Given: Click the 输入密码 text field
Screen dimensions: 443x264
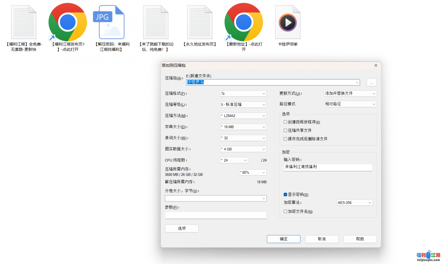Looking at the screenshot, I should click(328, 167).
